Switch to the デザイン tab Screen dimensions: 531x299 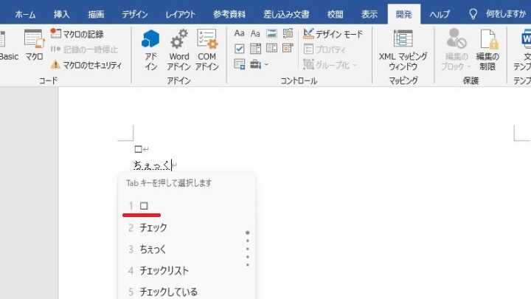click(x=135, y=14)
